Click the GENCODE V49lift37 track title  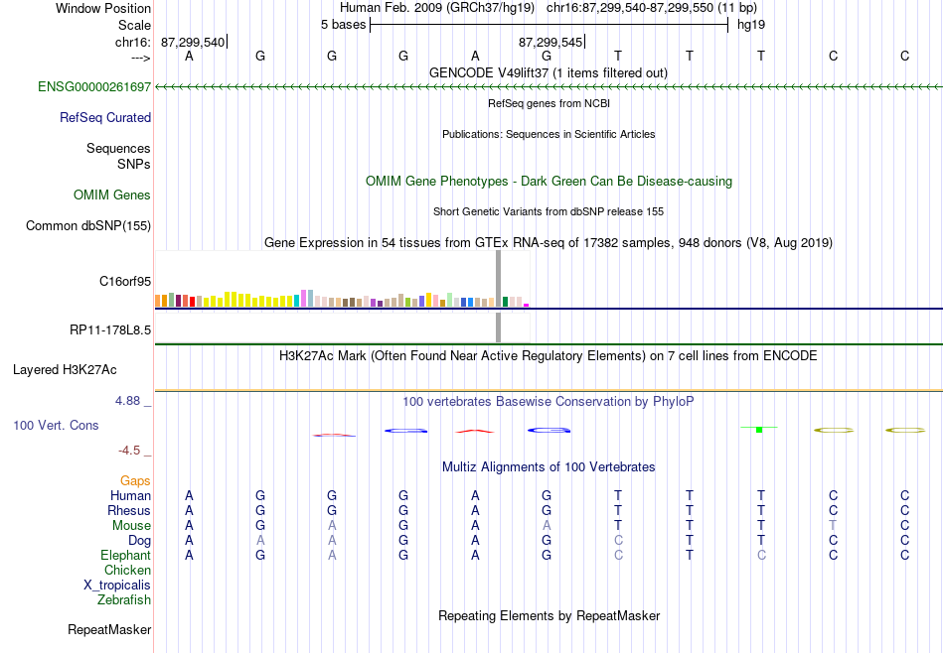549,73
